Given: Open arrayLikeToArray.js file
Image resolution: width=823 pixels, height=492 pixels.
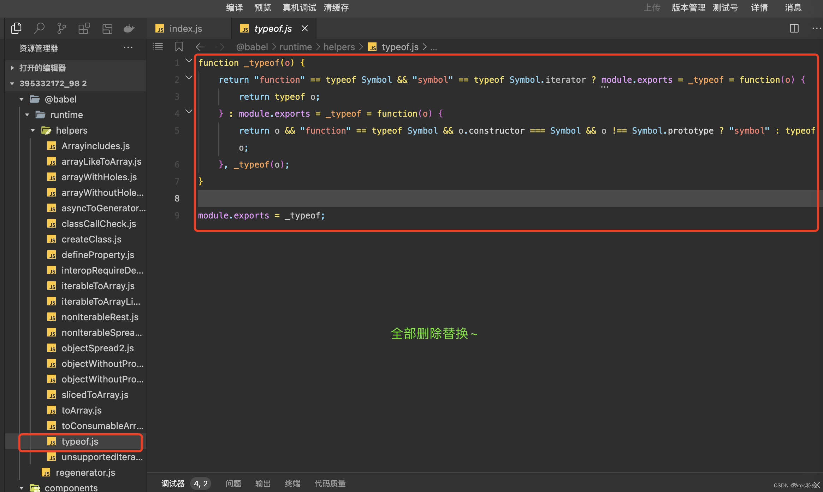Looking at the screenshot, I should (x=76, y=162).
